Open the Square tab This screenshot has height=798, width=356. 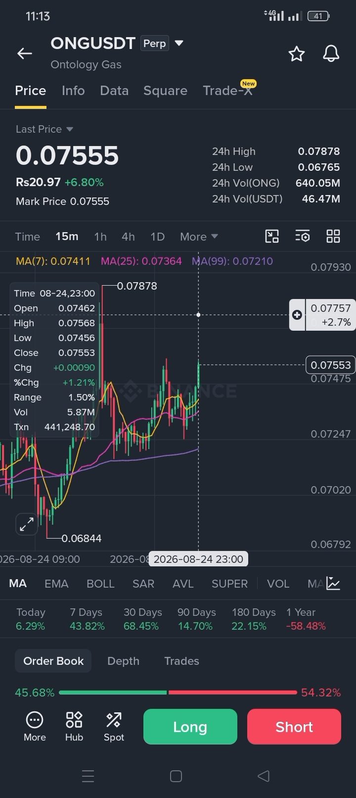coord(165,91)
